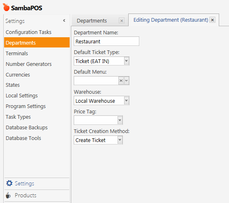This screenshot has width=229, height=203.
Task: Select Terminals in the settings list
Action: point(17,54)
